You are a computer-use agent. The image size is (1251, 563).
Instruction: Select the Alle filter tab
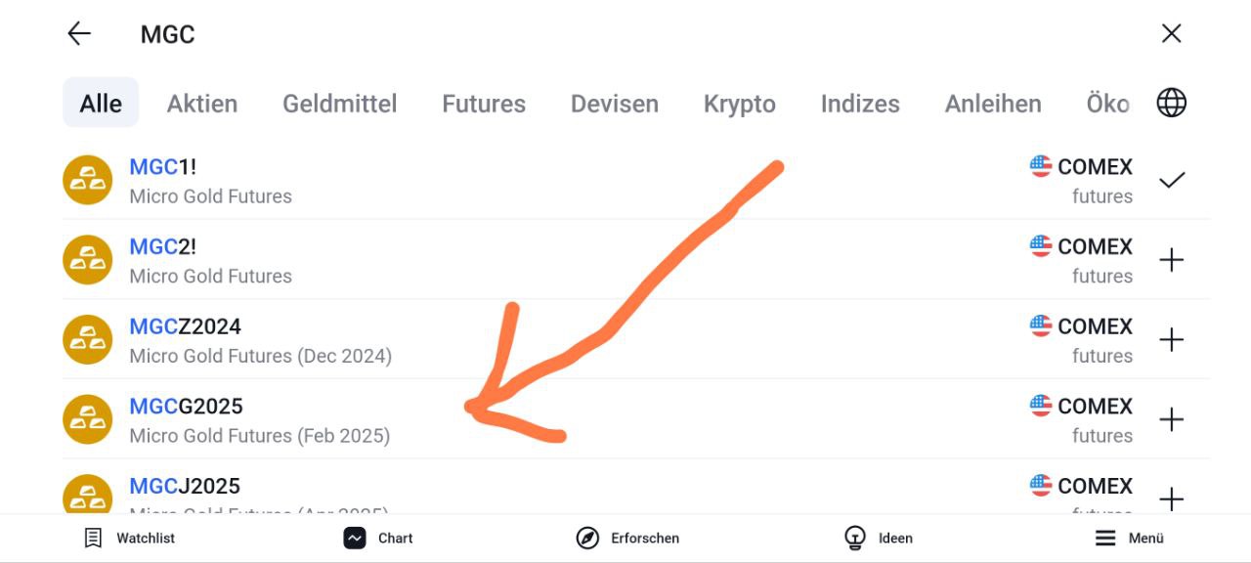click(x=101, y=104)
